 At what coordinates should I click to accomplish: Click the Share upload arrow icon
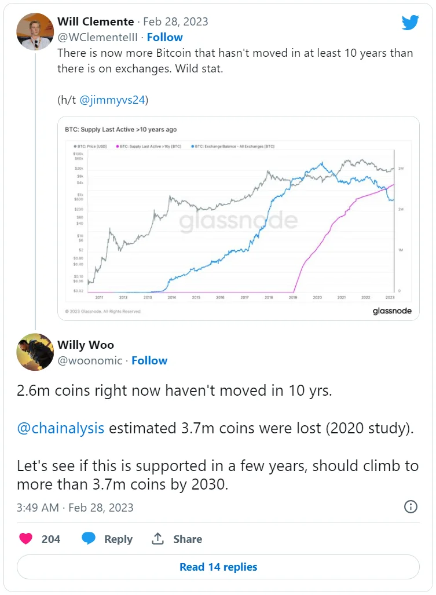click(157, 539)
